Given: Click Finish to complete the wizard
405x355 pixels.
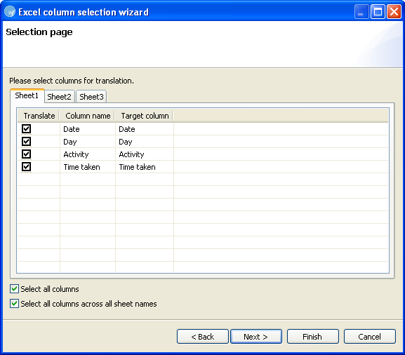Looking at the screenshot, I should pyautogui.click(x=313, y=337).
